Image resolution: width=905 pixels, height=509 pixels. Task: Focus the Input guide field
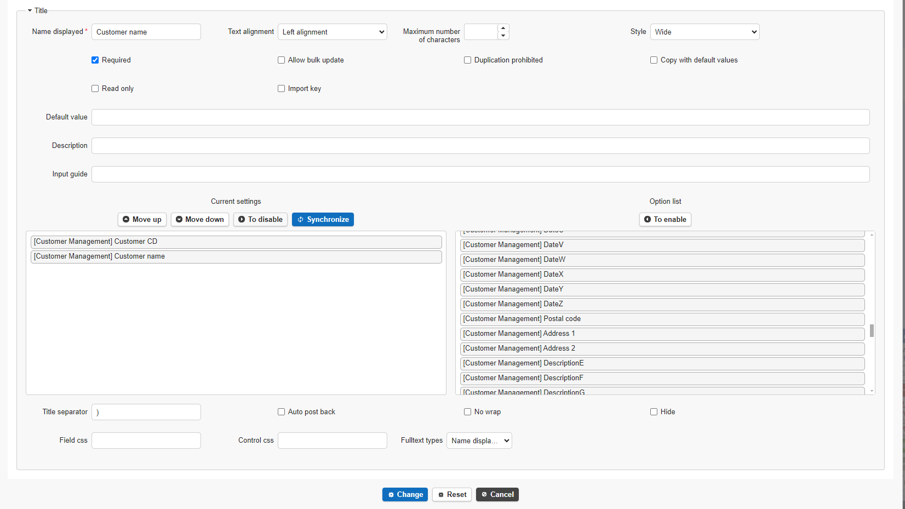(x=480, y=174)
